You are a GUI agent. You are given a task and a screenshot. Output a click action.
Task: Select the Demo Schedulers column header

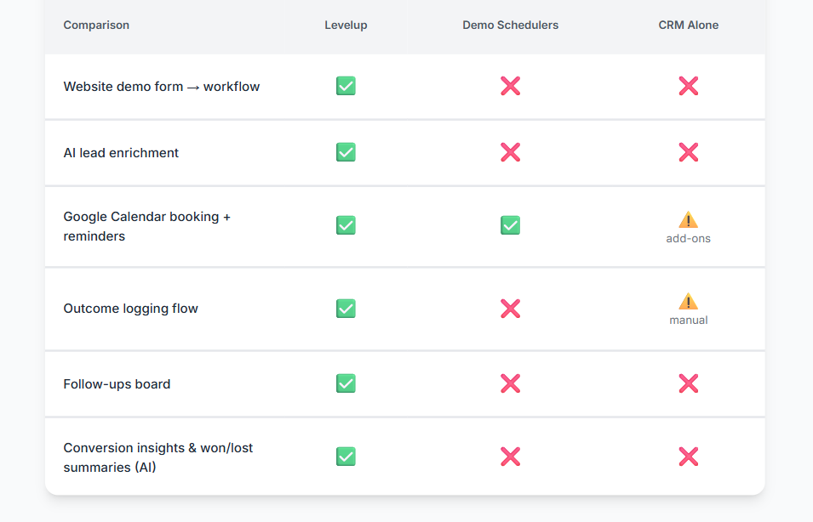click(510, 26)
